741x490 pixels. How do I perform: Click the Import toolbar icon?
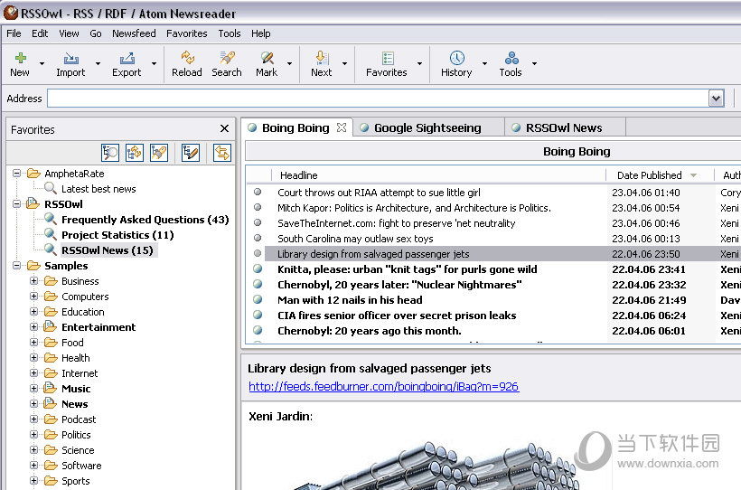[70, 58]
